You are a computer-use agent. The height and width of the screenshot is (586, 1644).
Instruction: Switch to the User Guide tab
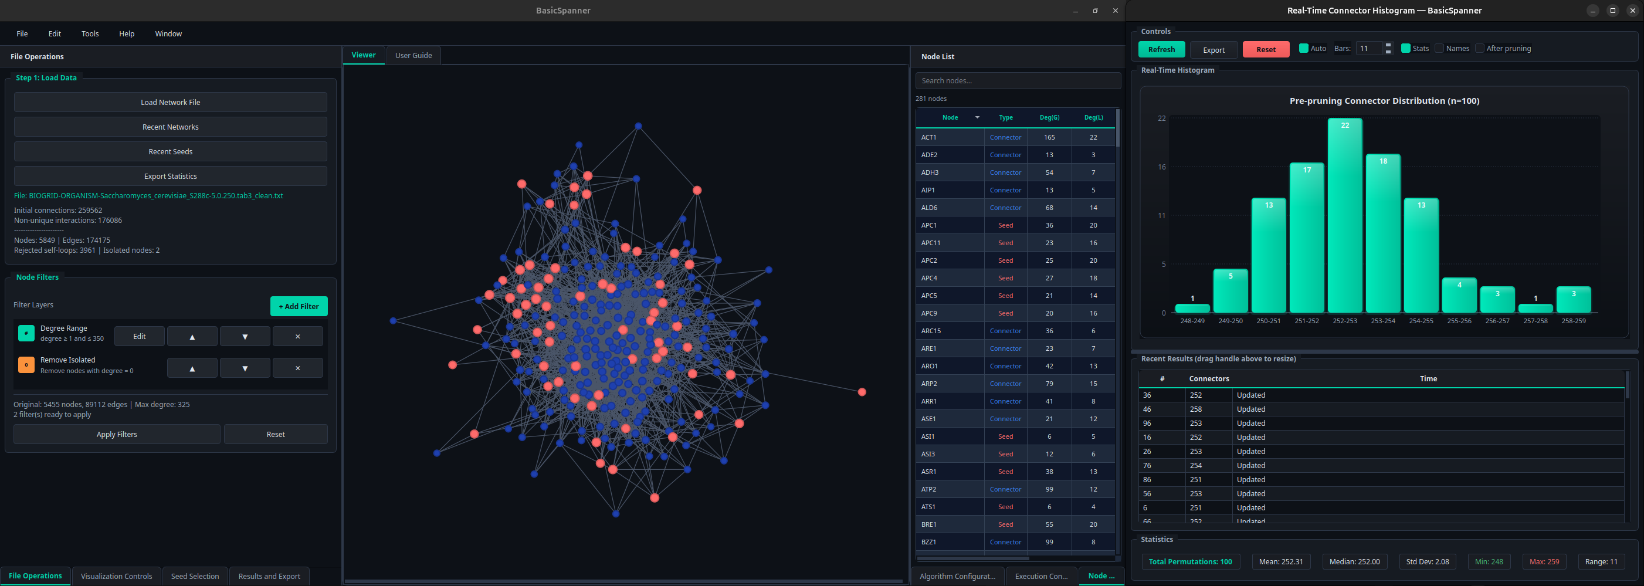(x=413, y=56)
